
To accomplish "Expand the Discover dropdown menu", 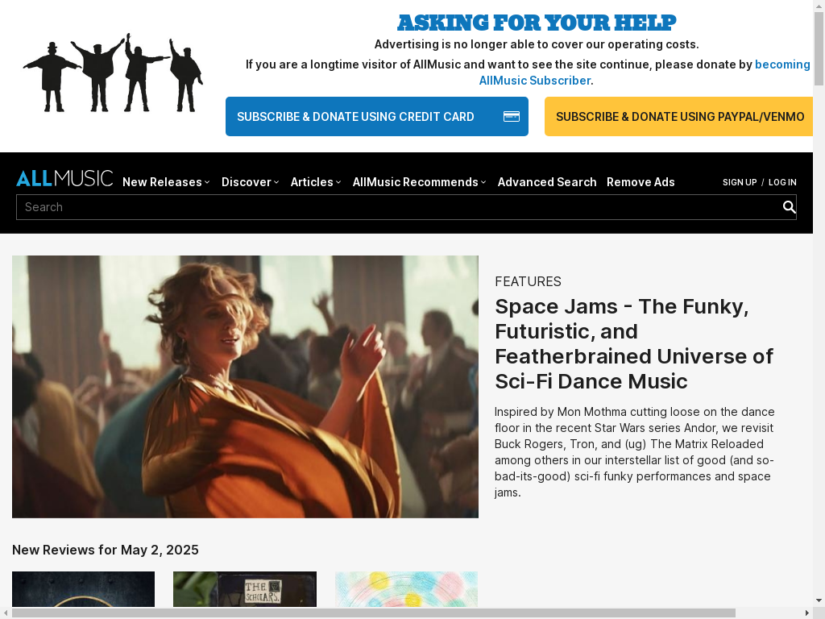I will tap(250, 182).
